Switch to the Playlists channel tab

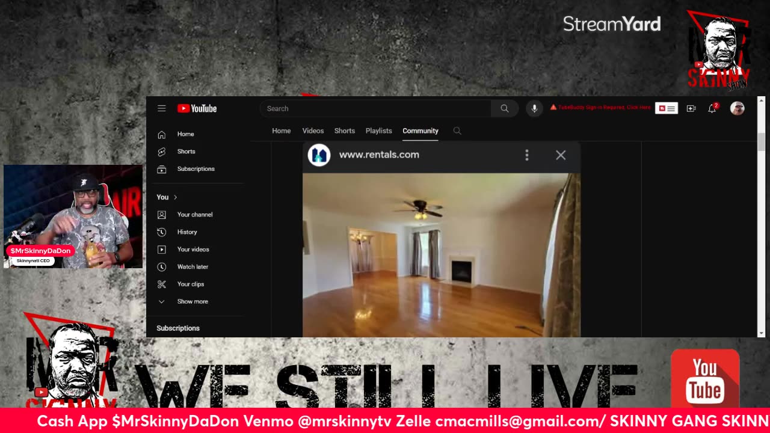(x=378, y=131)
